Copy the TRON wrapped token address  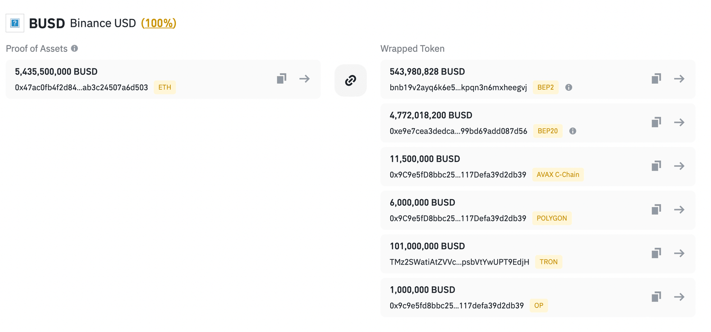coord(656,253)
